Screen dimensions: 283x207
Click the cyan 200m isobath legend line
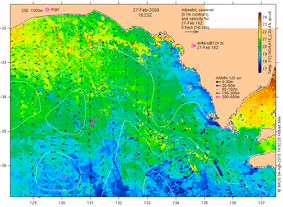pos(26,13)
